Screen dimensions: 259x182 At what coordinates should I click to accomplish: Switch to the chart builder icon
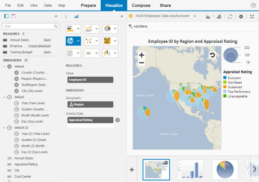point(76,16)
